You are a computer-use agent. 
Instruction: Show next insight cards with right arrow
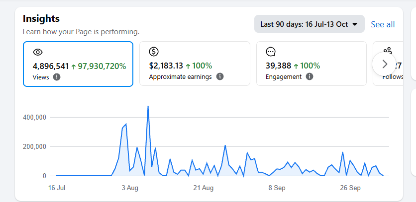pos(385,64)
